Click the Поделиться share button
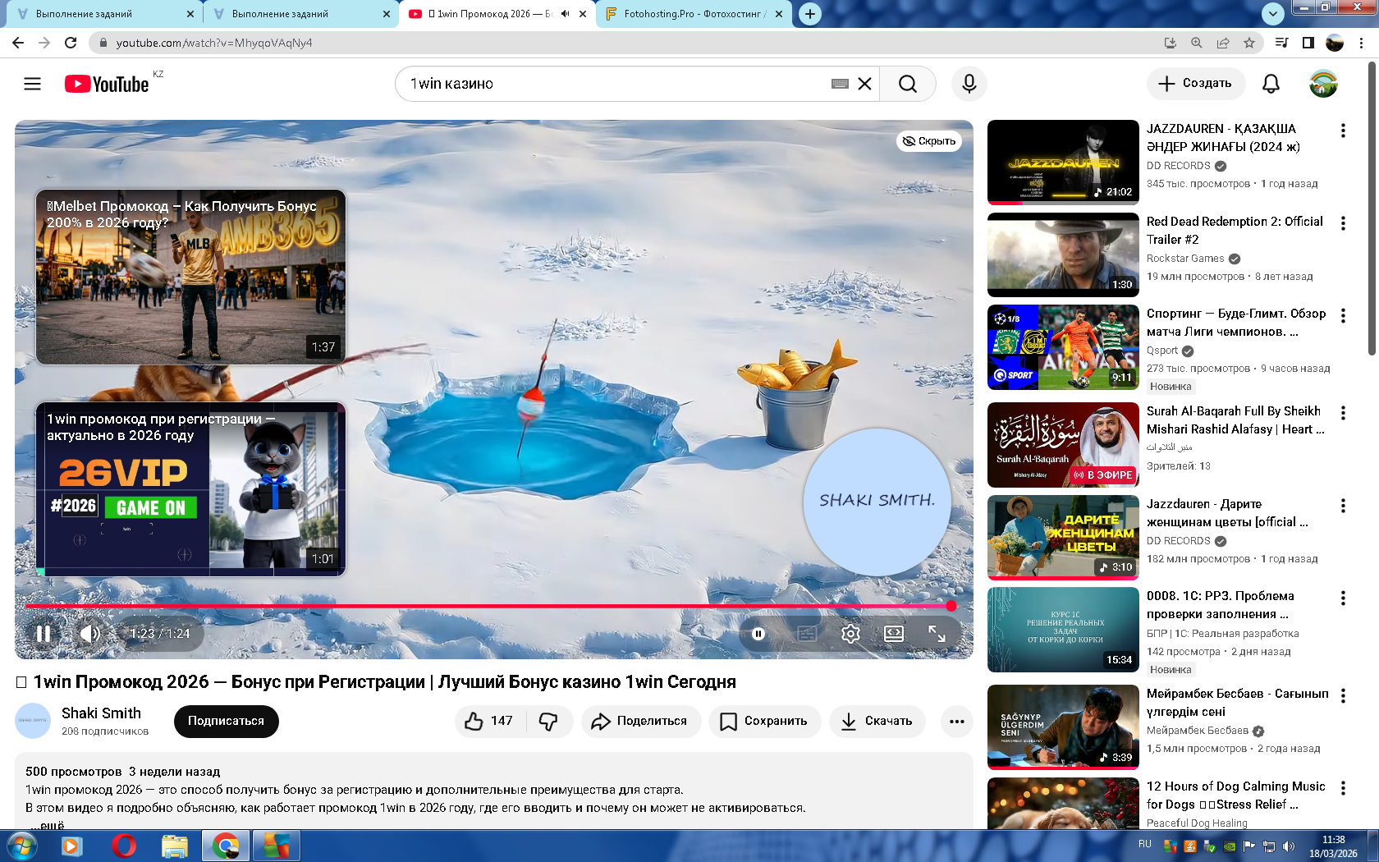The image size is (1379, 862). coord(641,722)
